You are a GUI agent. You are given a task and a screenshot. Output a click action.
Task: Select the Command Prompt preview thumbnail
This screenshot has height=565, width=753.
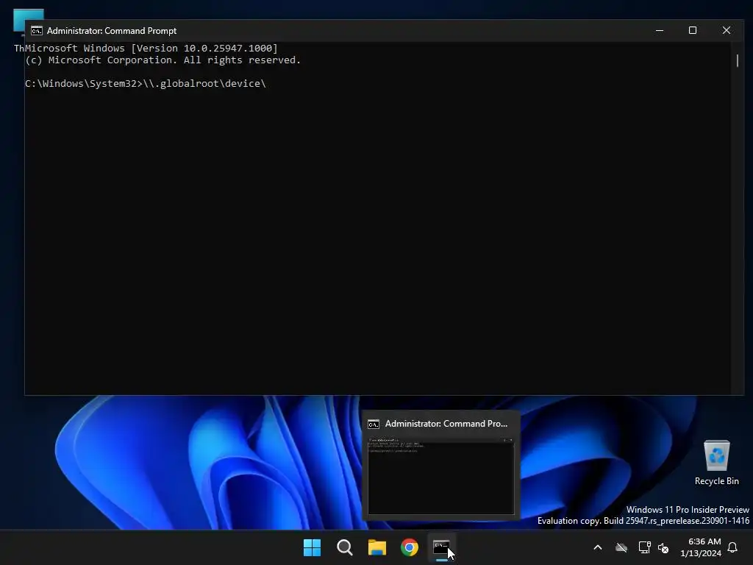click(x=441, y=476)
